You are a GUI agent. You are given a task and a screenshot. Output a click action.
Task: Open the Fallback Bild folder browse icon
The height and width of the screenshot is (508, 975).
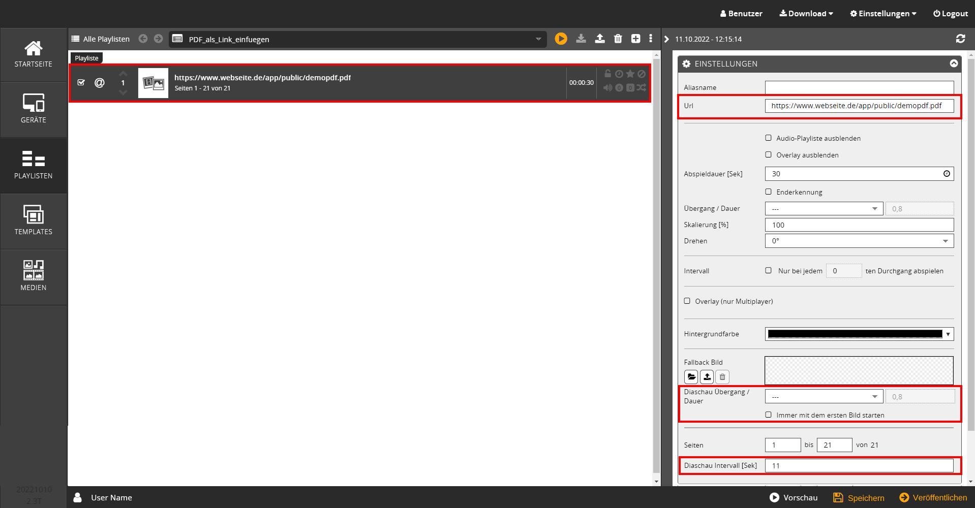[x=691, y=377]
